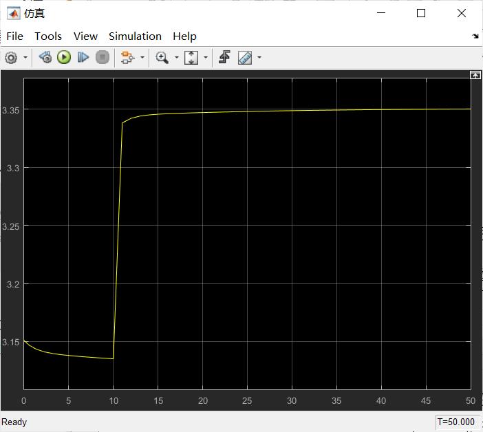Open the Triggers toolbar icon
The height and width of the screenshot is (432, 483).
point(224,58)
